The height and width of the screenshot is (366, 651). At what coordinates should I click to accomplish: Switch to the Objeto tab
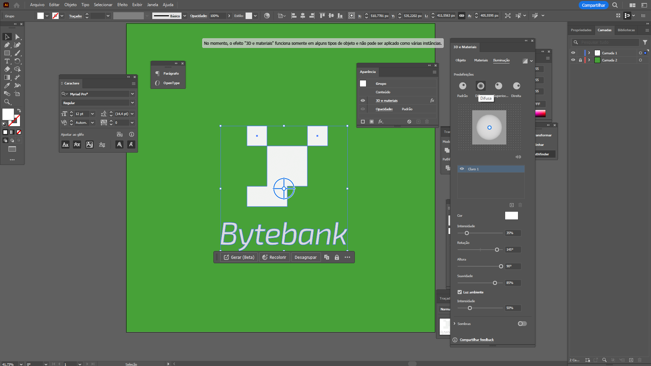(460, 60)
